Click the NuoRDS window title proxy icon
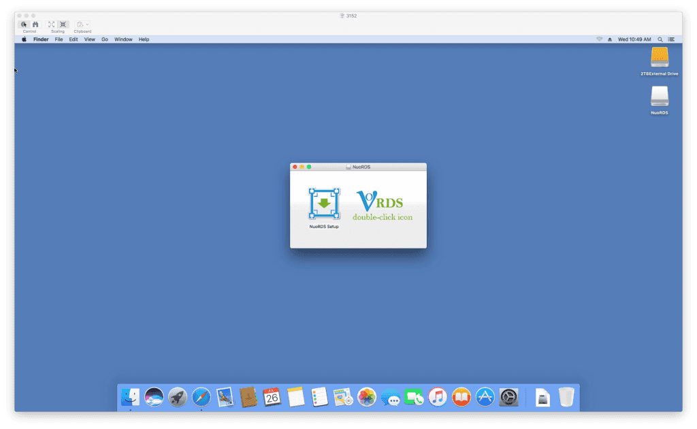 (x=348, y=167)
